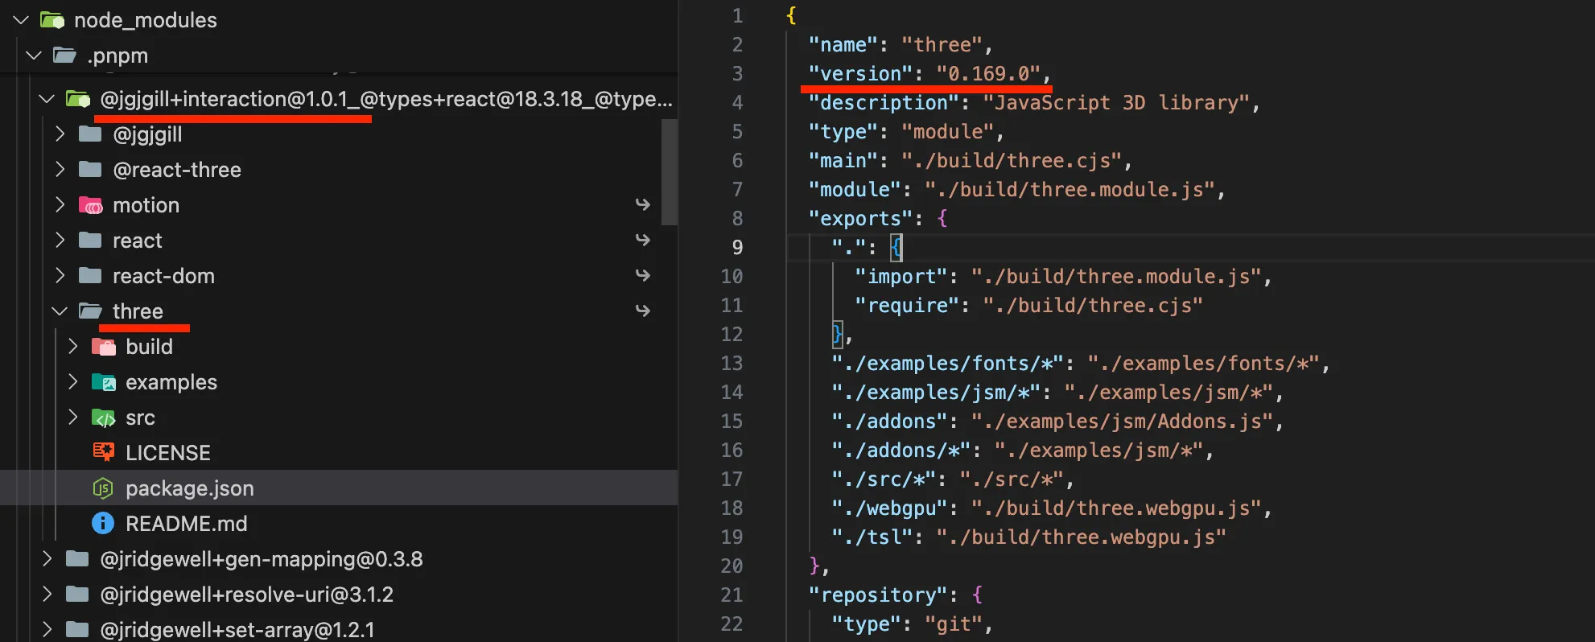The image size is (1595, 642).
Task: Click the motion folder icon
Action: click(x=91, y=205)
